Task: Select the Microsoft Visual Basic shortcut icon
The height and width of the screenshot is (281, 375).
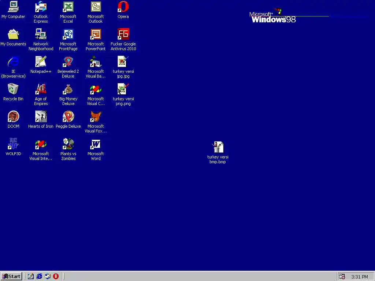Action: coord(96,61)
